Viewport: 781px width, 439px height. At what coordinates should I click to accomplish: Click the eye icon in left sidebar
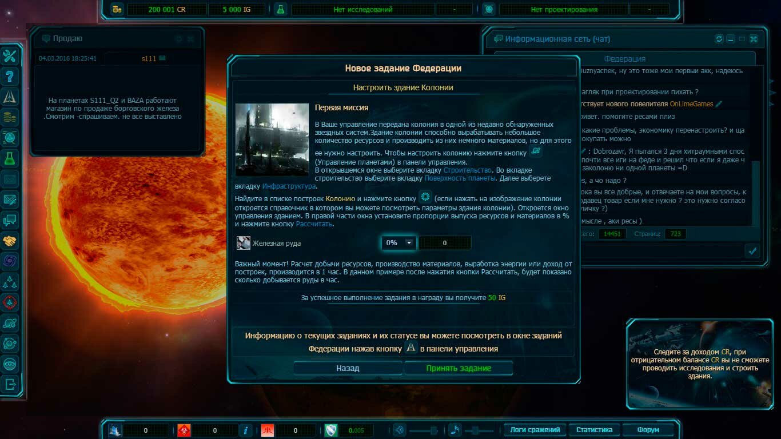11,364
